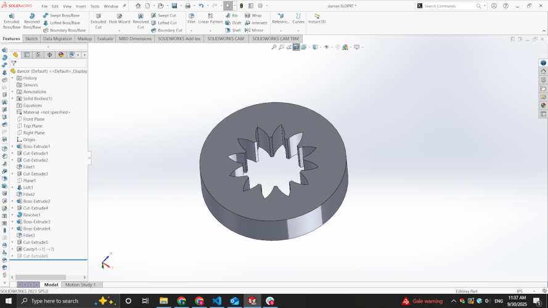
Task: Save the document with the Save icon
Action: pos(173,6)
